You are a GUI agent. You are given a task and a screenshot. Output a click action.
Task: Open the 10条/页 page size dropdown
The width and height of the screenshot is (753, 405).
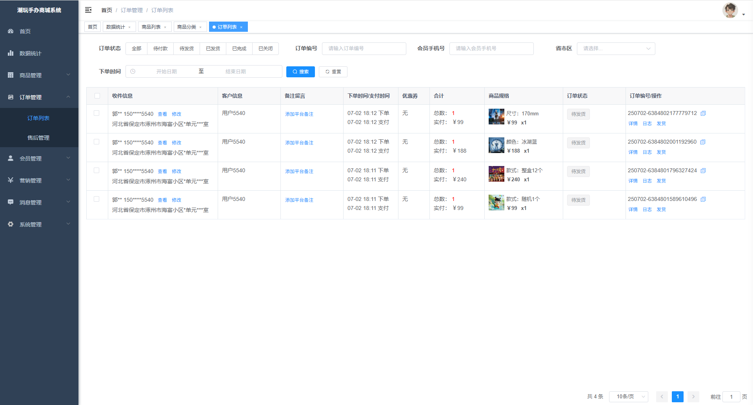click(628, 396)
